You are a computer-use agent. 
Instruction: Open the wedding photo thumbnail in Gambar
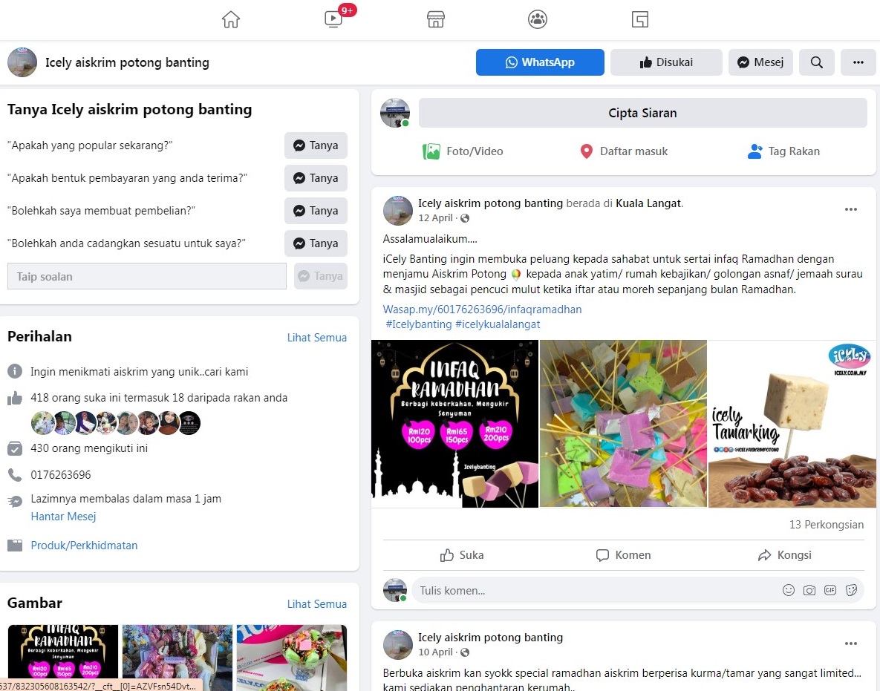[x=177, y=658]
